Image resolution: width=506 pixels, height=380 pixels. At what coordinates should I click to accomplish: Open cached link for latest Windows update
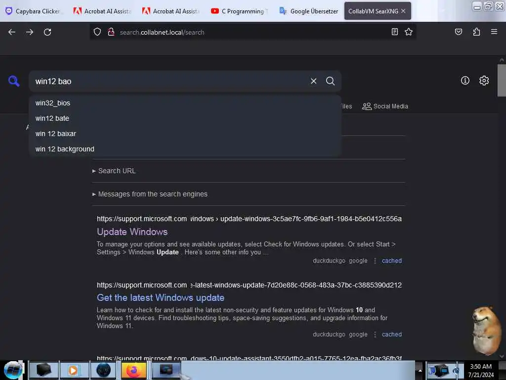[392, 334]
